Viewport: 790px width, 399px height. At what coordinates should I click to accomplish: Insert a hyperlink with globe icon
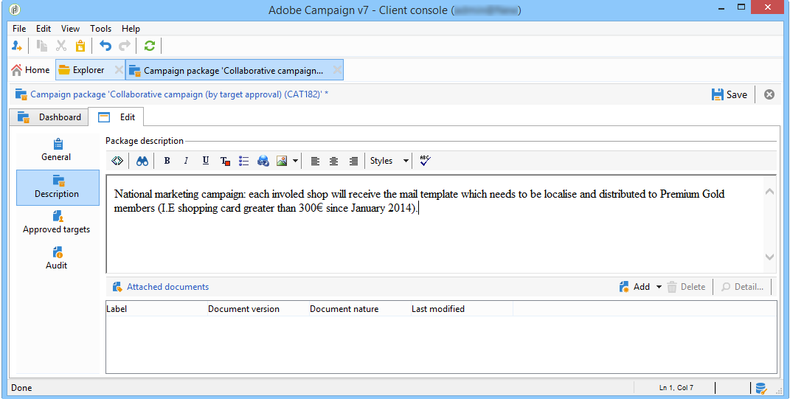pos(263,161)
